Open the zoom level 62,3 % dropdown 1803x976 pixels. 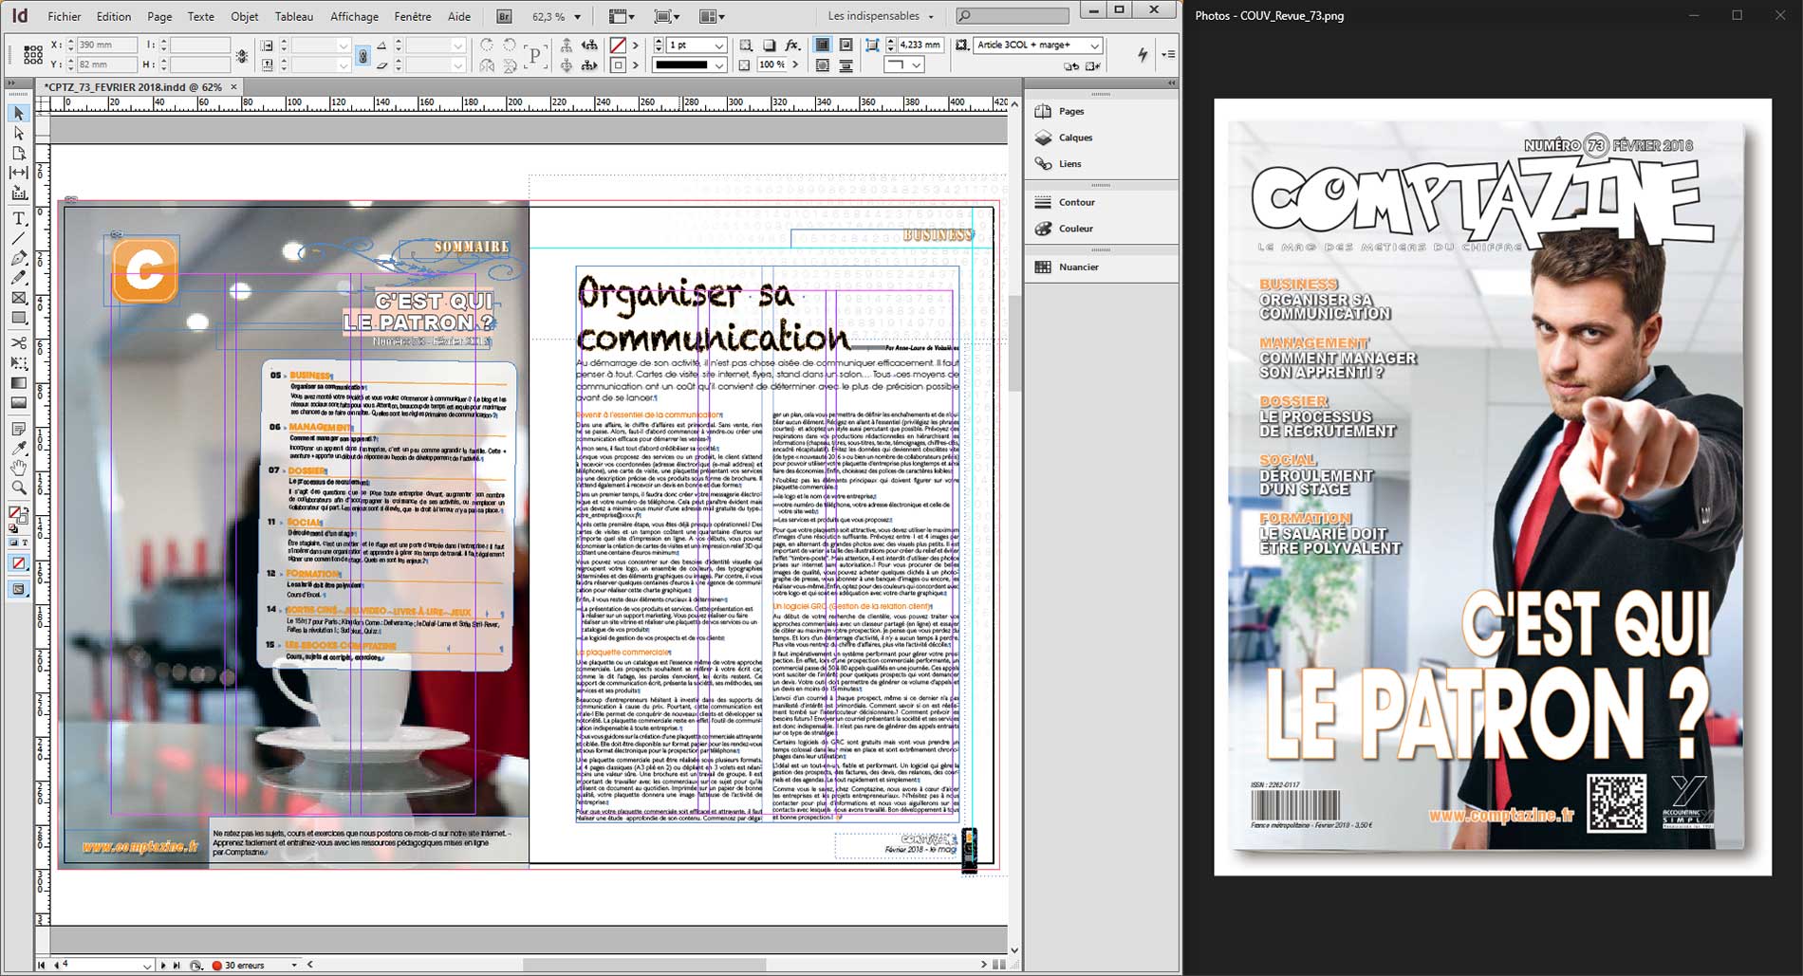click(577, 16)
